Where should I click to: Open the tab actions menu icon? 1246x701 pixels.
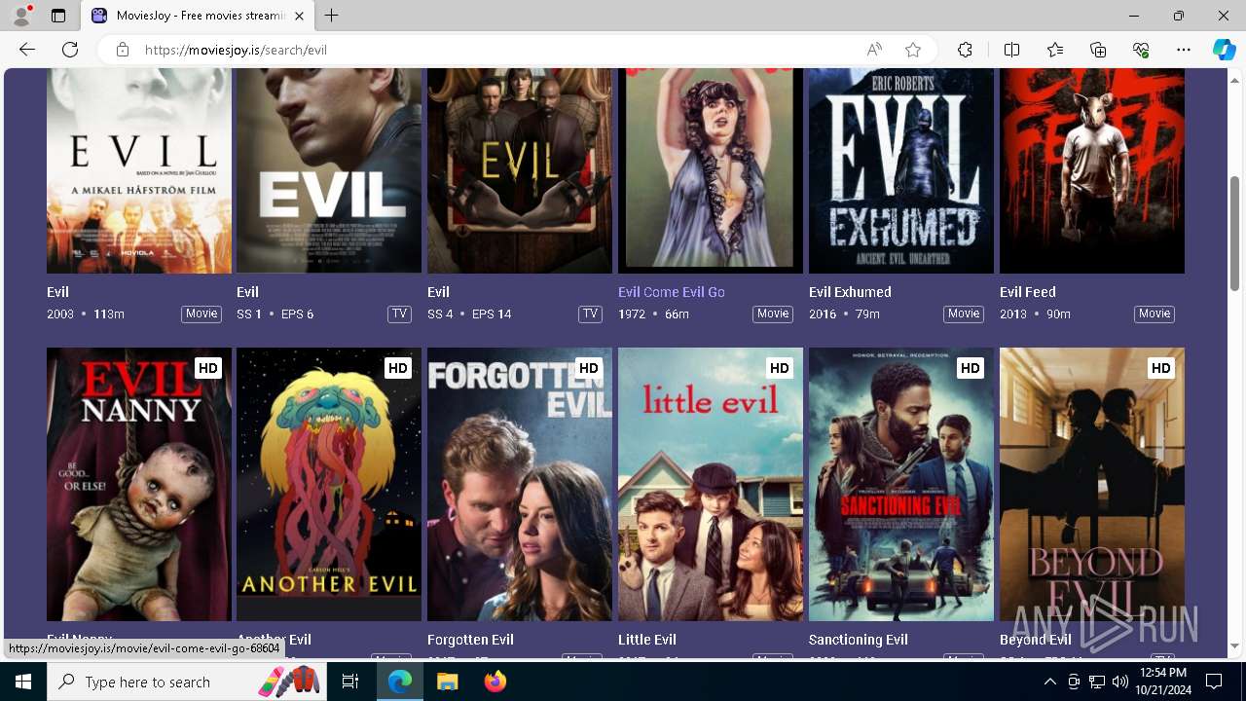tap(58, 16)
